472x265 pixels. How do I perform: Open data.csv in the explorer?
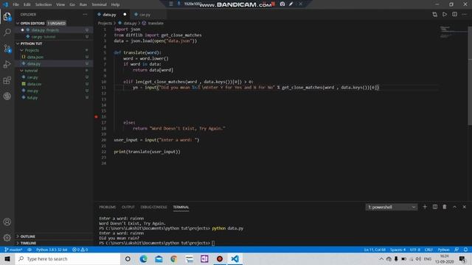click(x=35, y=84)
